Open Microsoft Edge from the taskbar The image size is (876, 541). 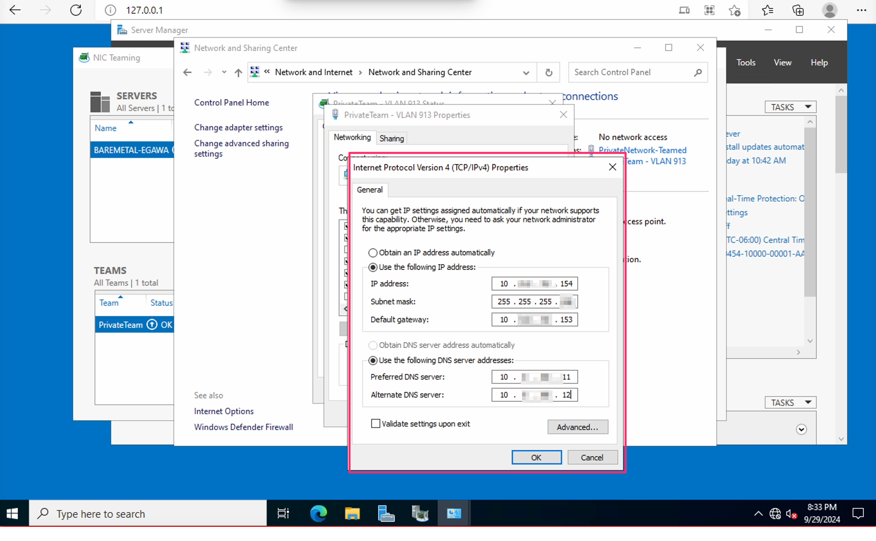[318, 513]
